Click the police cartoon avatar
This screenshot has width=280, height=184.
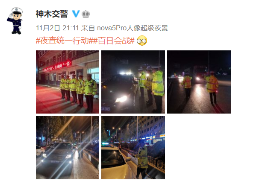(x=15, y=21)
